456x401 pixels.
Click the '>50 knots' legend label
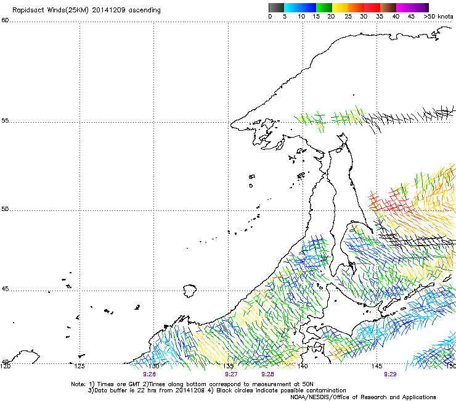(x=438, y=17)
